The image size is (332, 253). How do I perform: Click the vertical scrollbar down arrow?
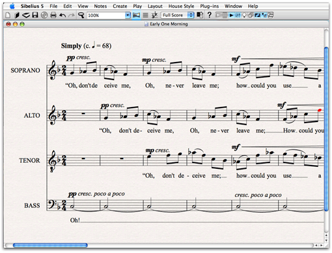tap(326, 240)
